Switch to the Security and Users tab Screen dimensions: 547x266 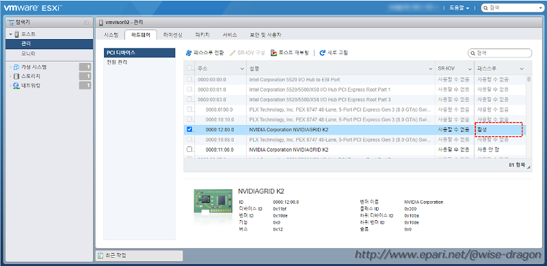point(265,35)
